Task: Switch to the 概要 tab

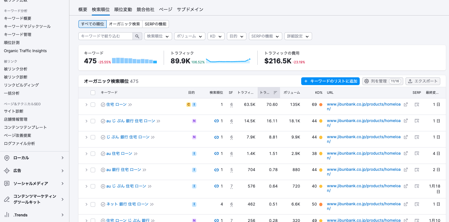Action: [x=83, y=9]
